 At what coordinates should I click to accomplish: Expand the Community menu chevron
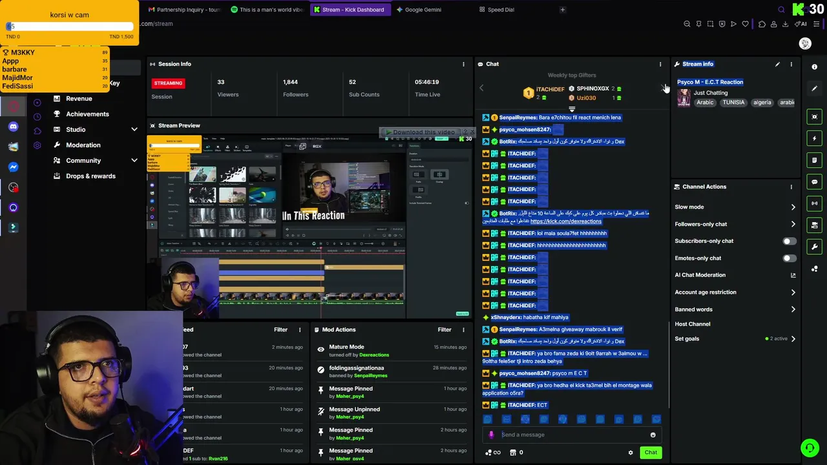pyautogui.click(x=134, y=161)
